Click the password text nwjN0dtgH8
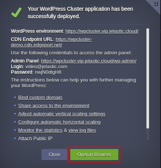 tap(48, 72)
